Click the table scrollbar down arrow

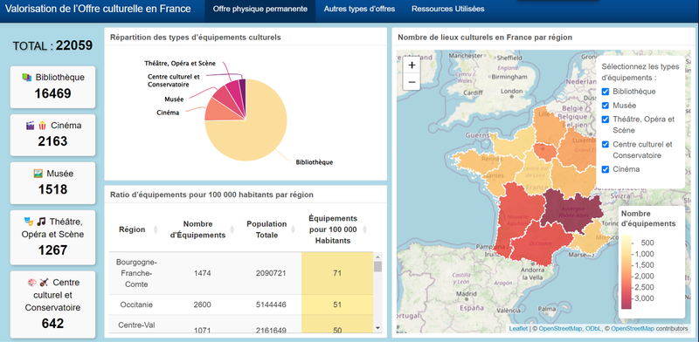pyautogui.click(x=378, y=327)
